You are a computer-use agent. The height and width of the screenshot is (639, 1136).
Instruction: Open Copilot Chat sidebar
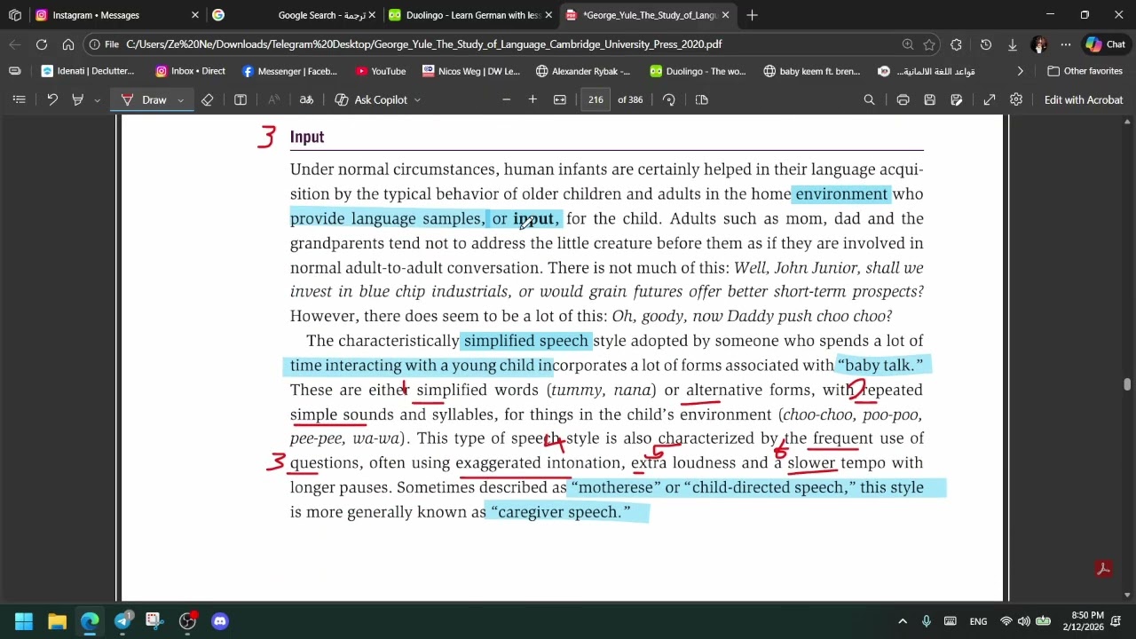[1105, 44]
